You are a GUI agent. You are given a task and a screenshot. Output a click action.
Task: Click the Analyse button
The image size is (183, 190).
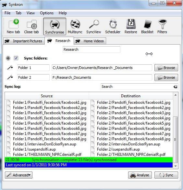pos(140,175)
